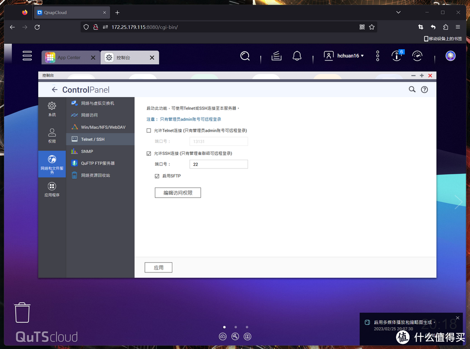470x349 pixels.
Task: Open 网络访问 settings
Action: tap(100, 115)
